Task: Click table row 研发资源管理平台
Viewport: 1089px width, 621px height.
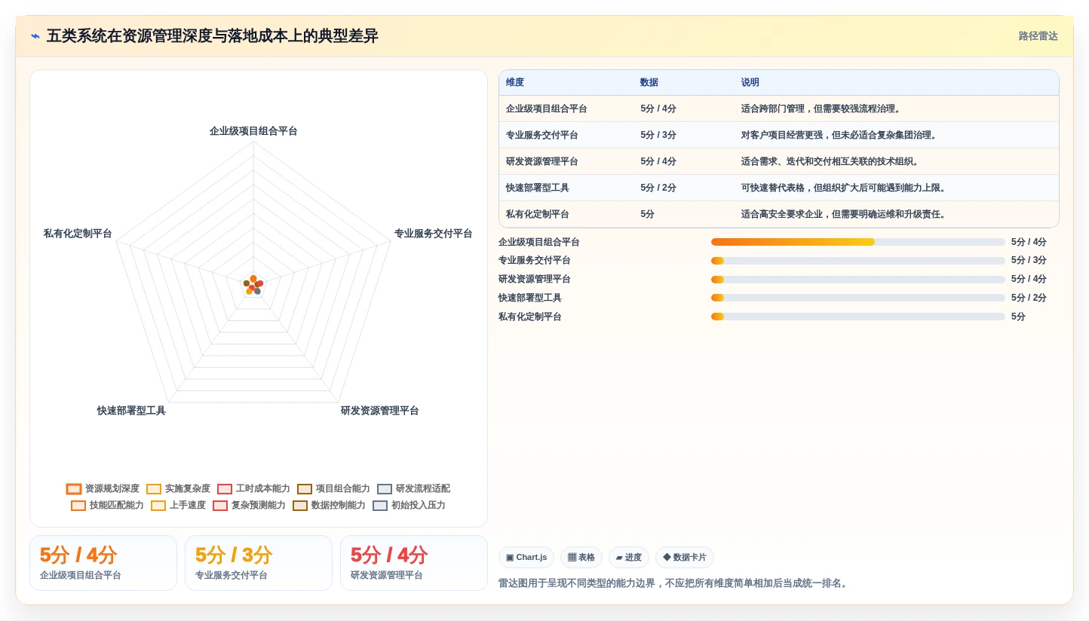Action: (779, 161)
